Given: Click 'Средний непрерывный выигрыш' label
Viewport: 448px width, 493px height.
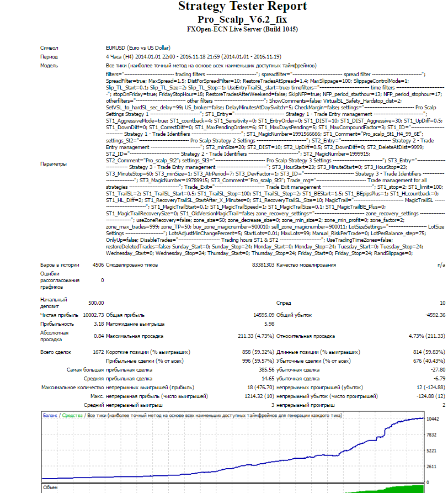Looking at the screenshot, I should (123, 405).
